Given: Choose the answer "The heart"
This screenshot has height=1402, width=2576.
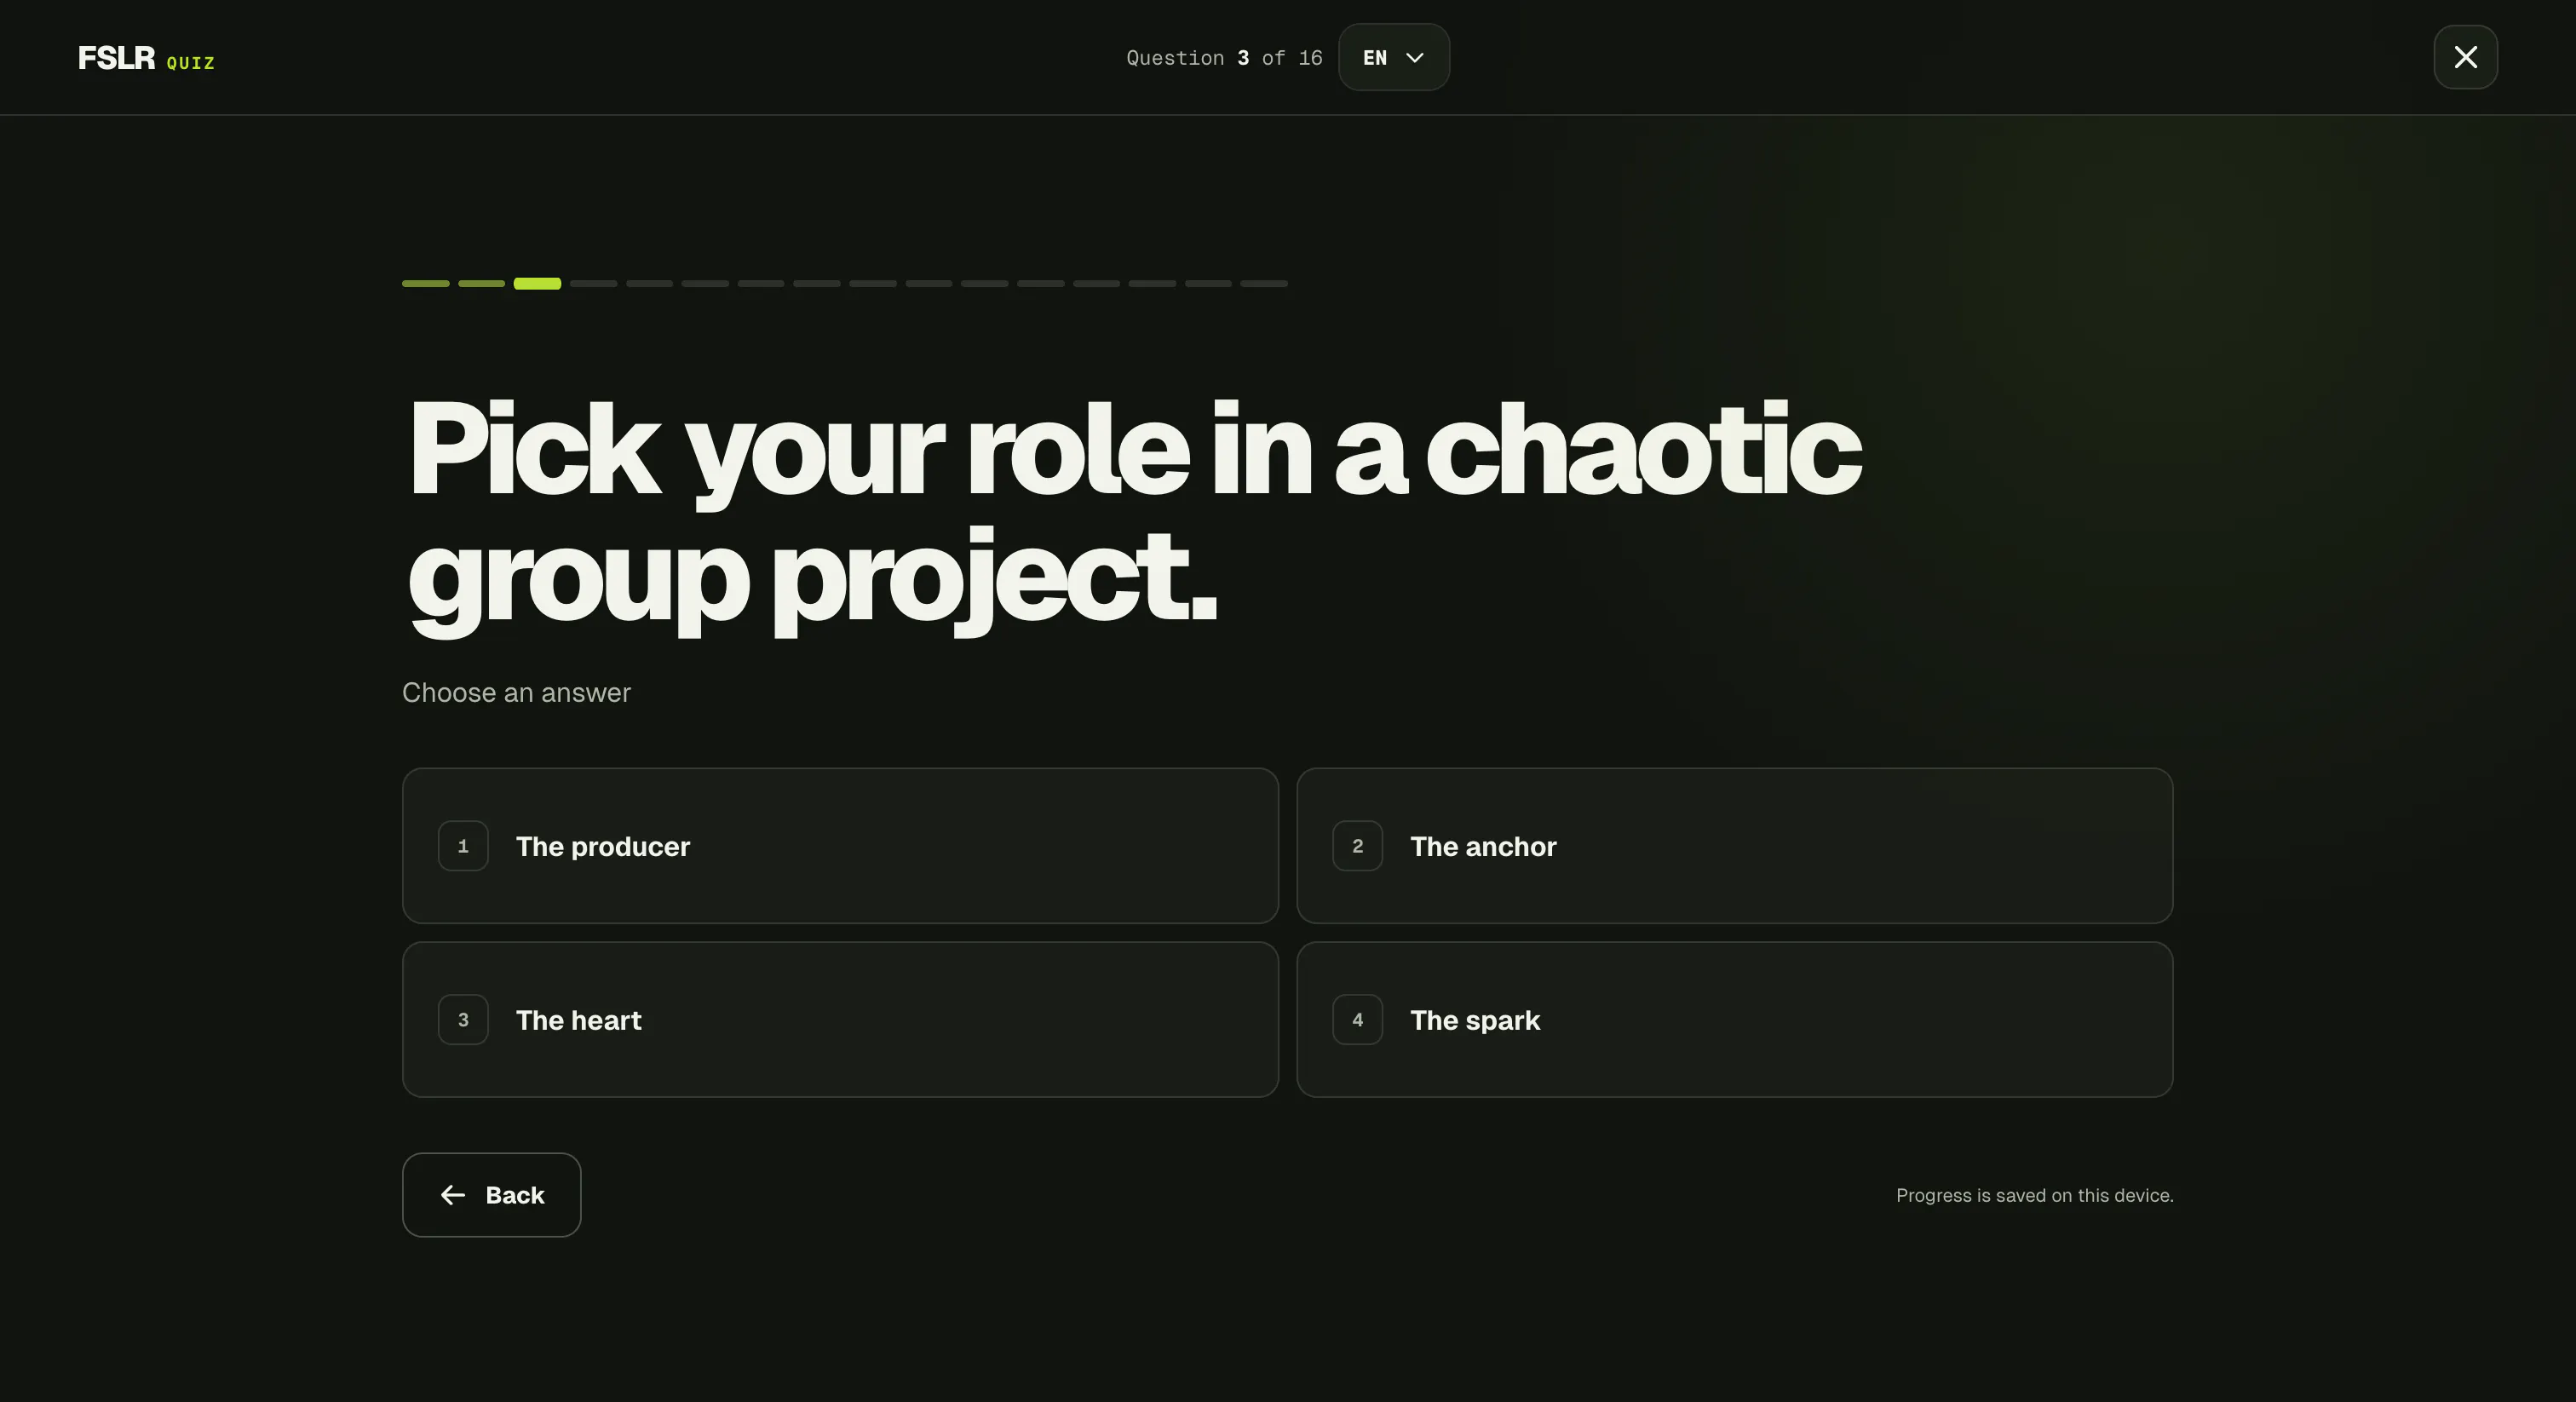Looking at the screenshot, I should point(840,1020).
